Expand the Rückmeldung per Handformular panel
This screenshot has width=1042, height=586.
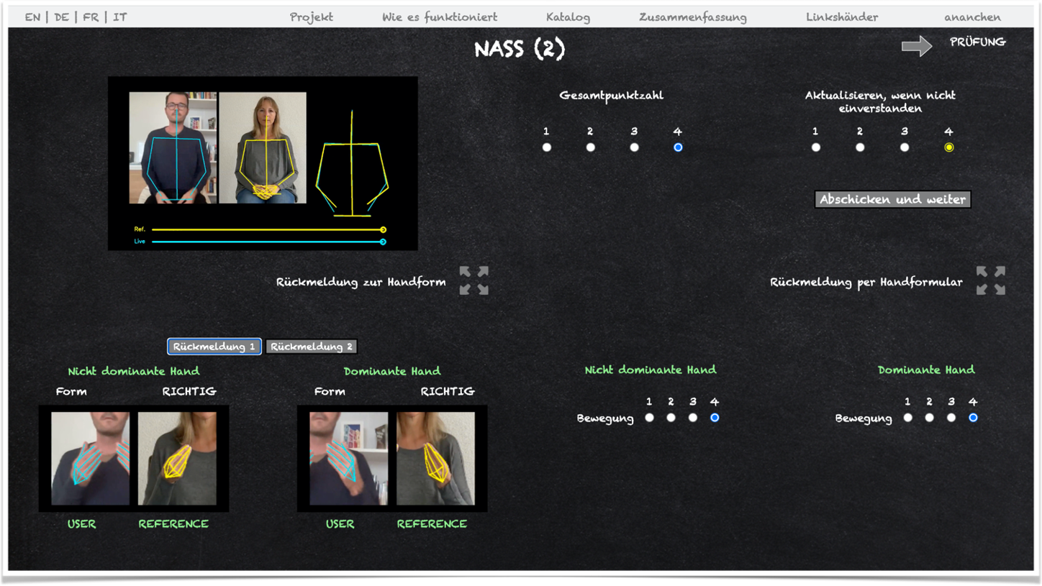click(991, 280)
